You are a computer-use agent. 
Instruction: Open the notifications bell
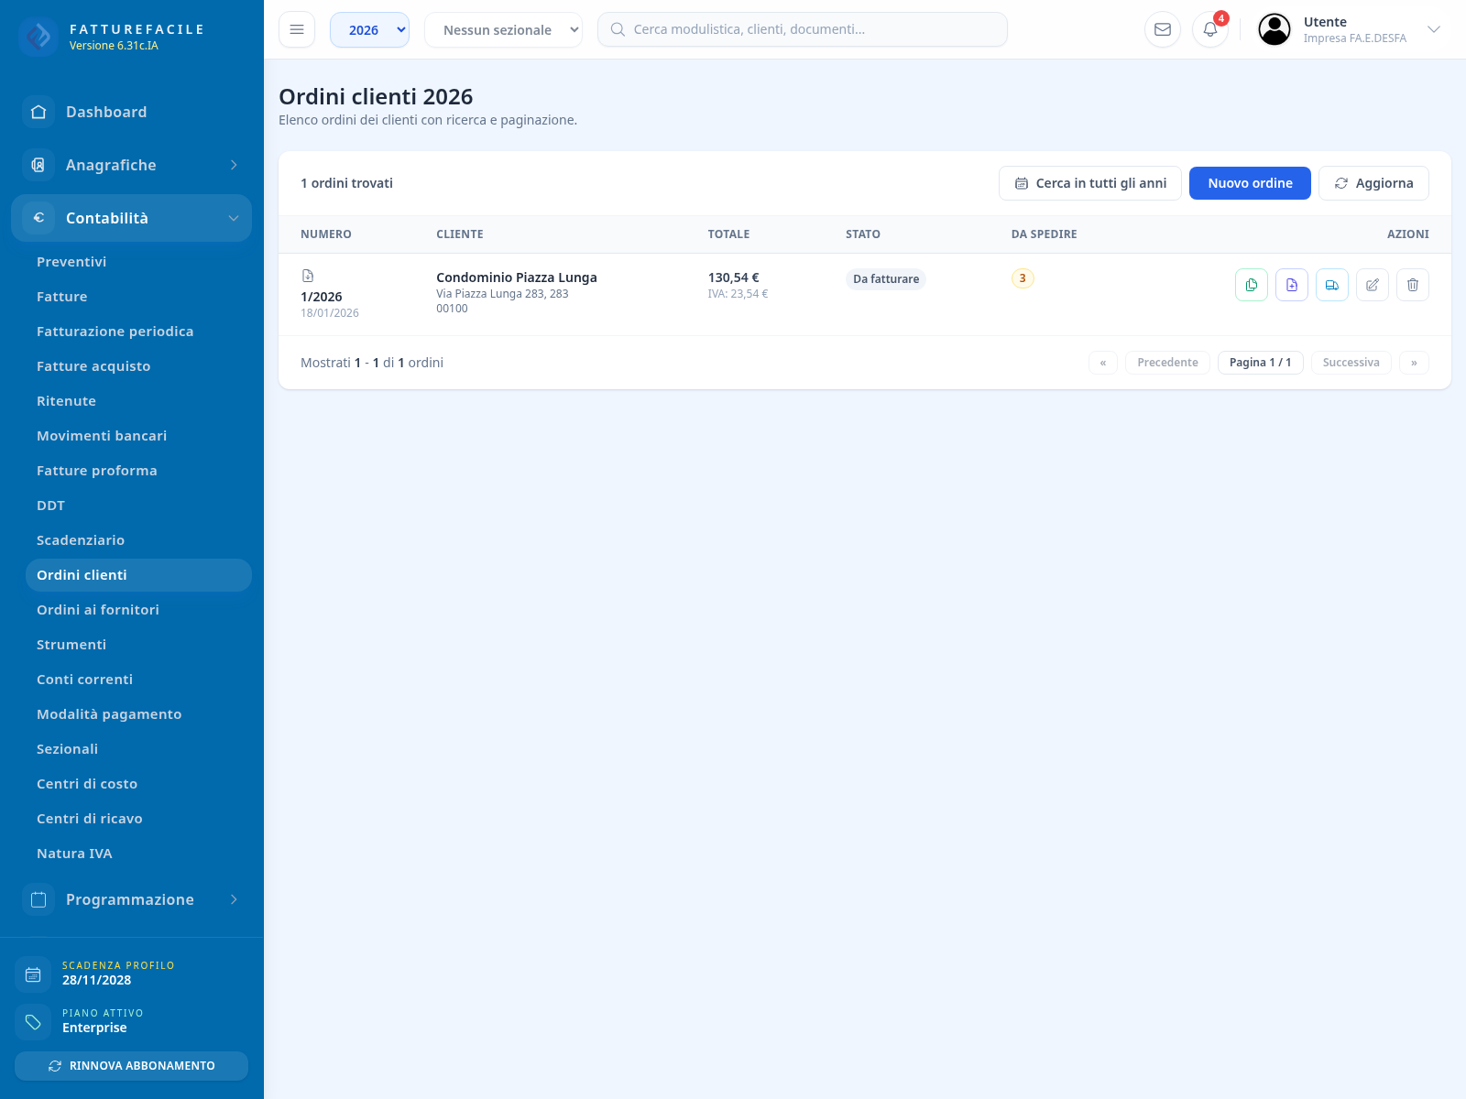1210,29
